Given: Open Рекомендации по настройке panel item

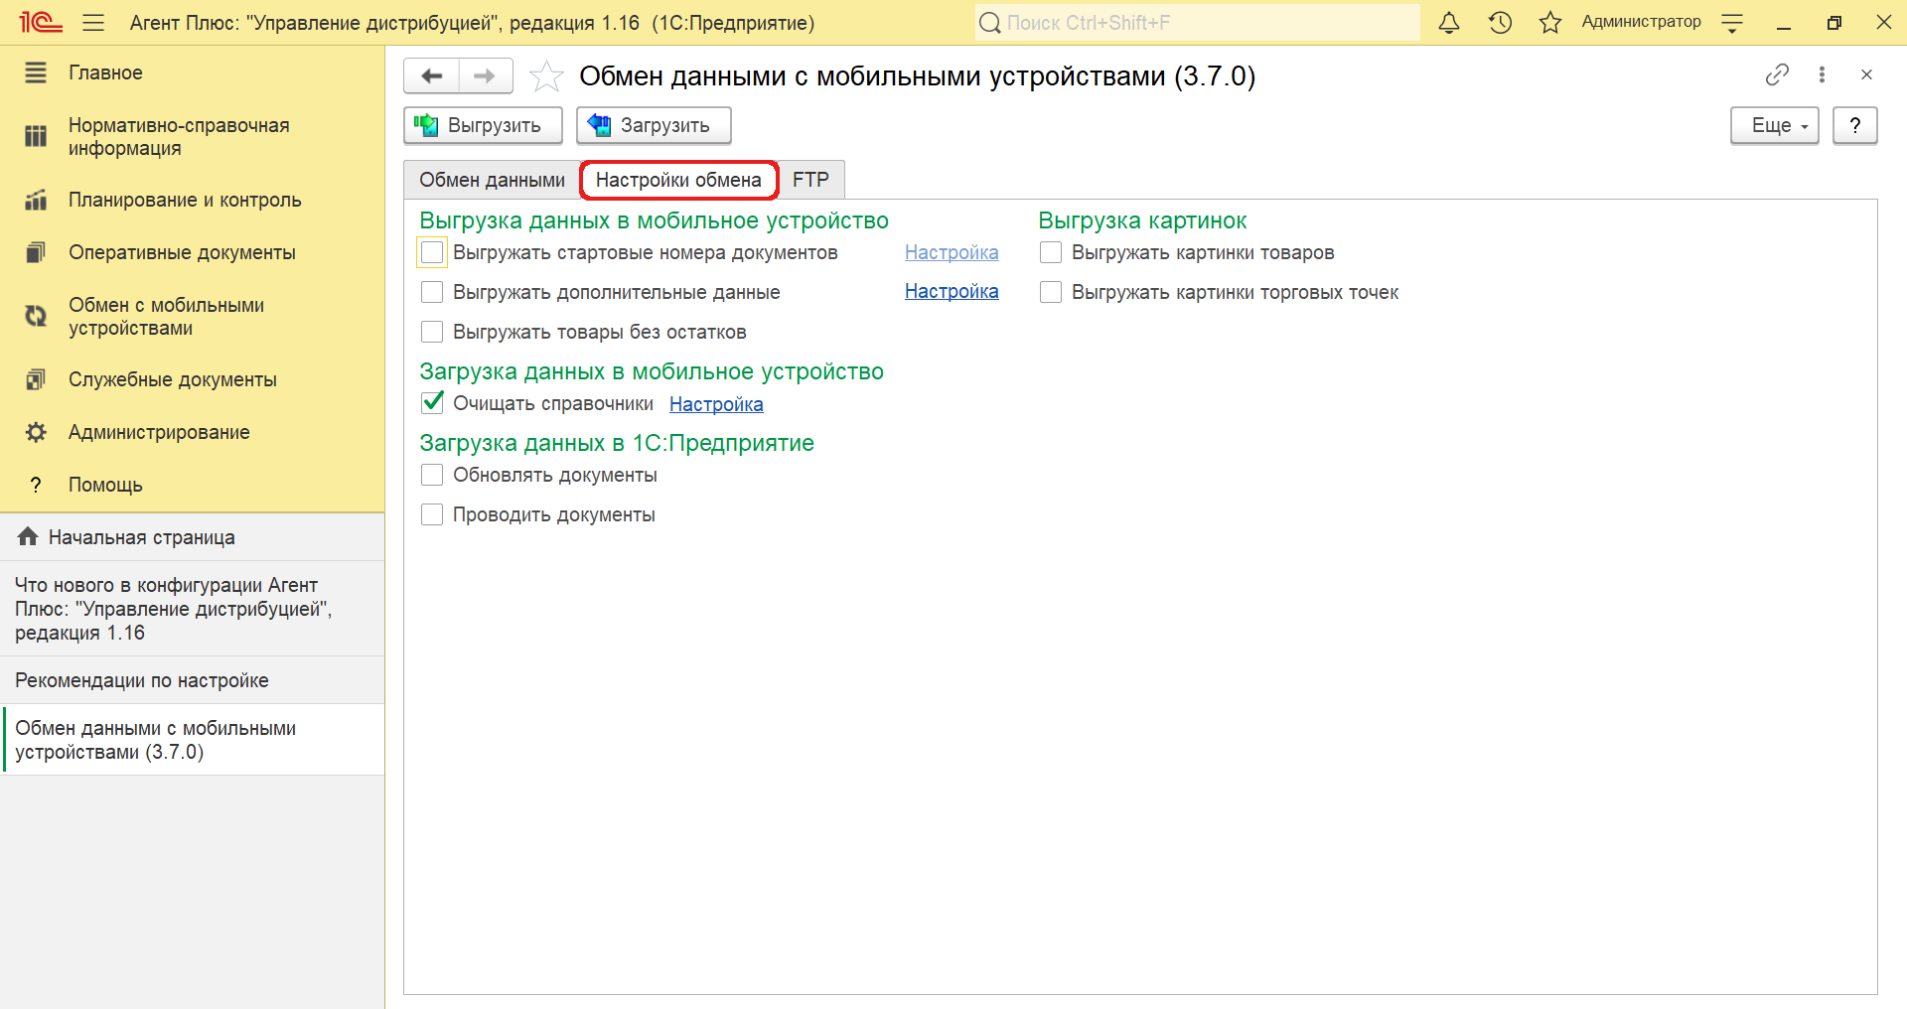Looking at the screenshot, I should pyautogui.click(x=192, y=680).
